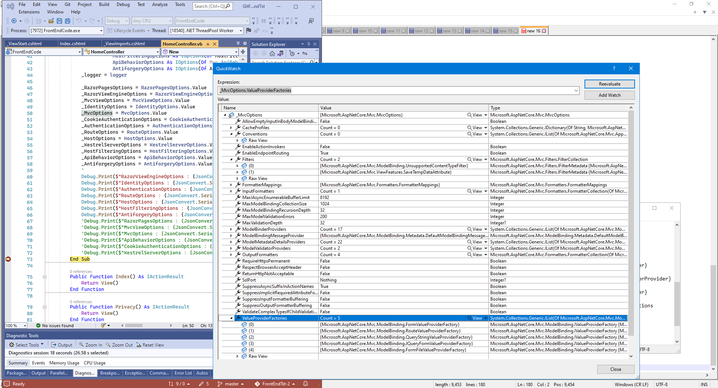Open the Analyze menu

click(160, 4)
